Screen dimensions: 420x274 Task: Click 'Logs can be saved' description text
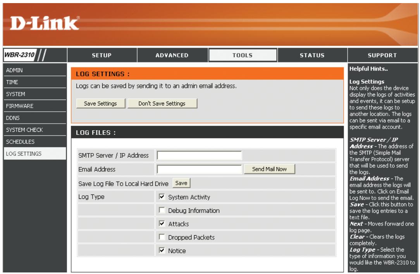(x=156, y=86)
